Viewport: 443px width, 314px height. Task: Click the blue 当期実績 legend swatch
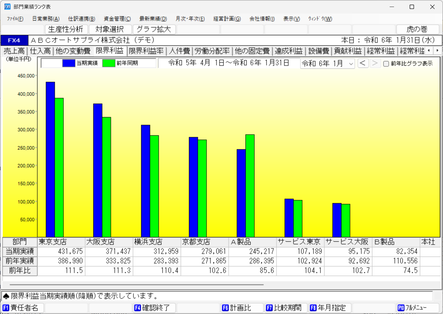[x=69, y=63]
